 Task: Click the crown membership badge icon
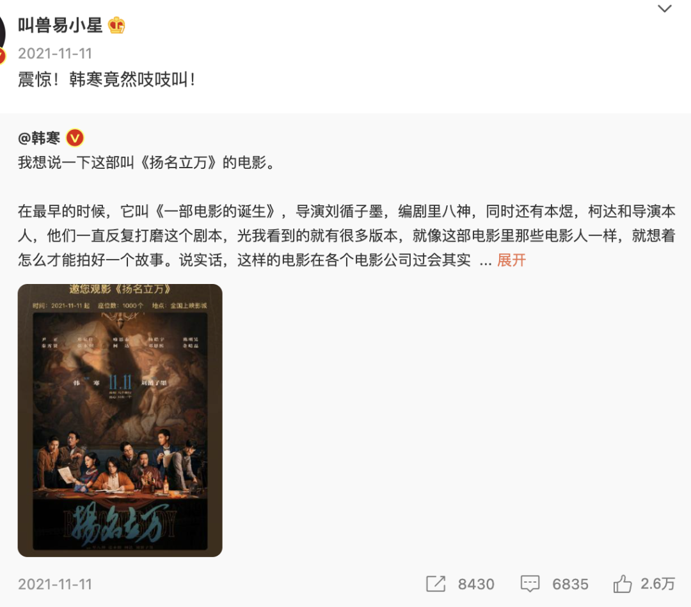116,25
